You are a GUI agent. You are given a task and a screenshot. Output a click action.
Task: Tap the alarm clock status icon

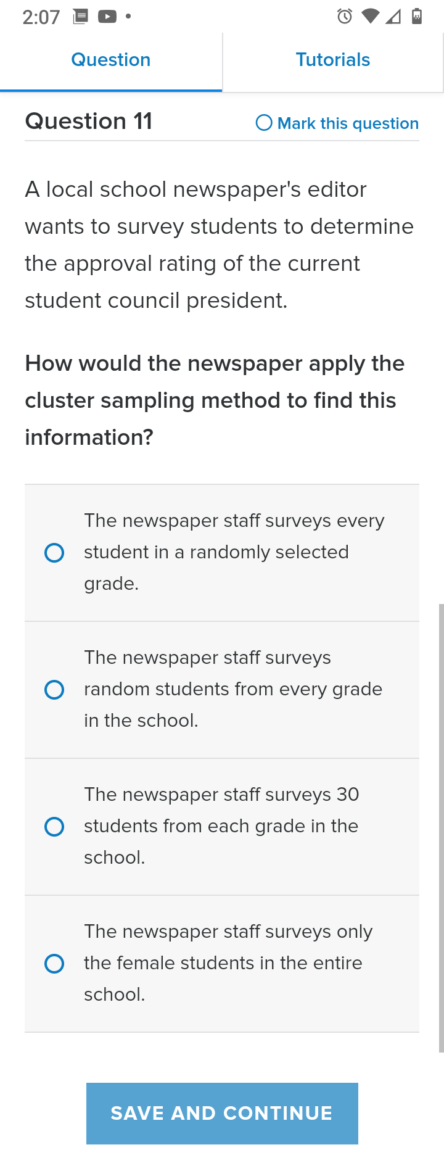click(345, 16)
